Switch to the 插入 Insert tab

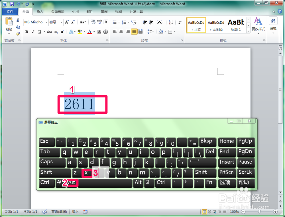40,12
